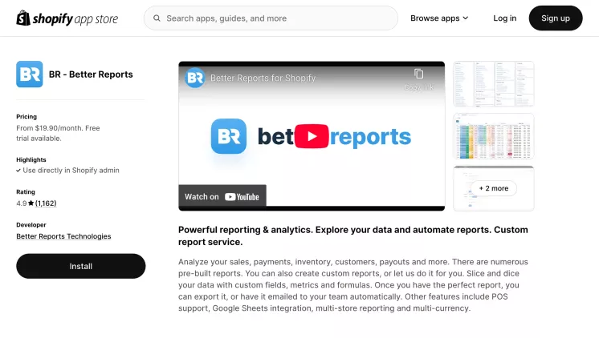The width and height of the screenshot is (599, 338).
Task: Open the Log in page
Action: (505, 18)
